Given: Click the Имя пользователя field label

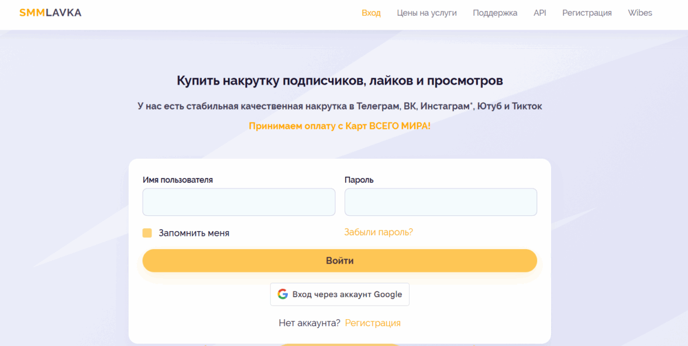Looking at the screenshot, I should pyautogui.click(x=178, y=180).
